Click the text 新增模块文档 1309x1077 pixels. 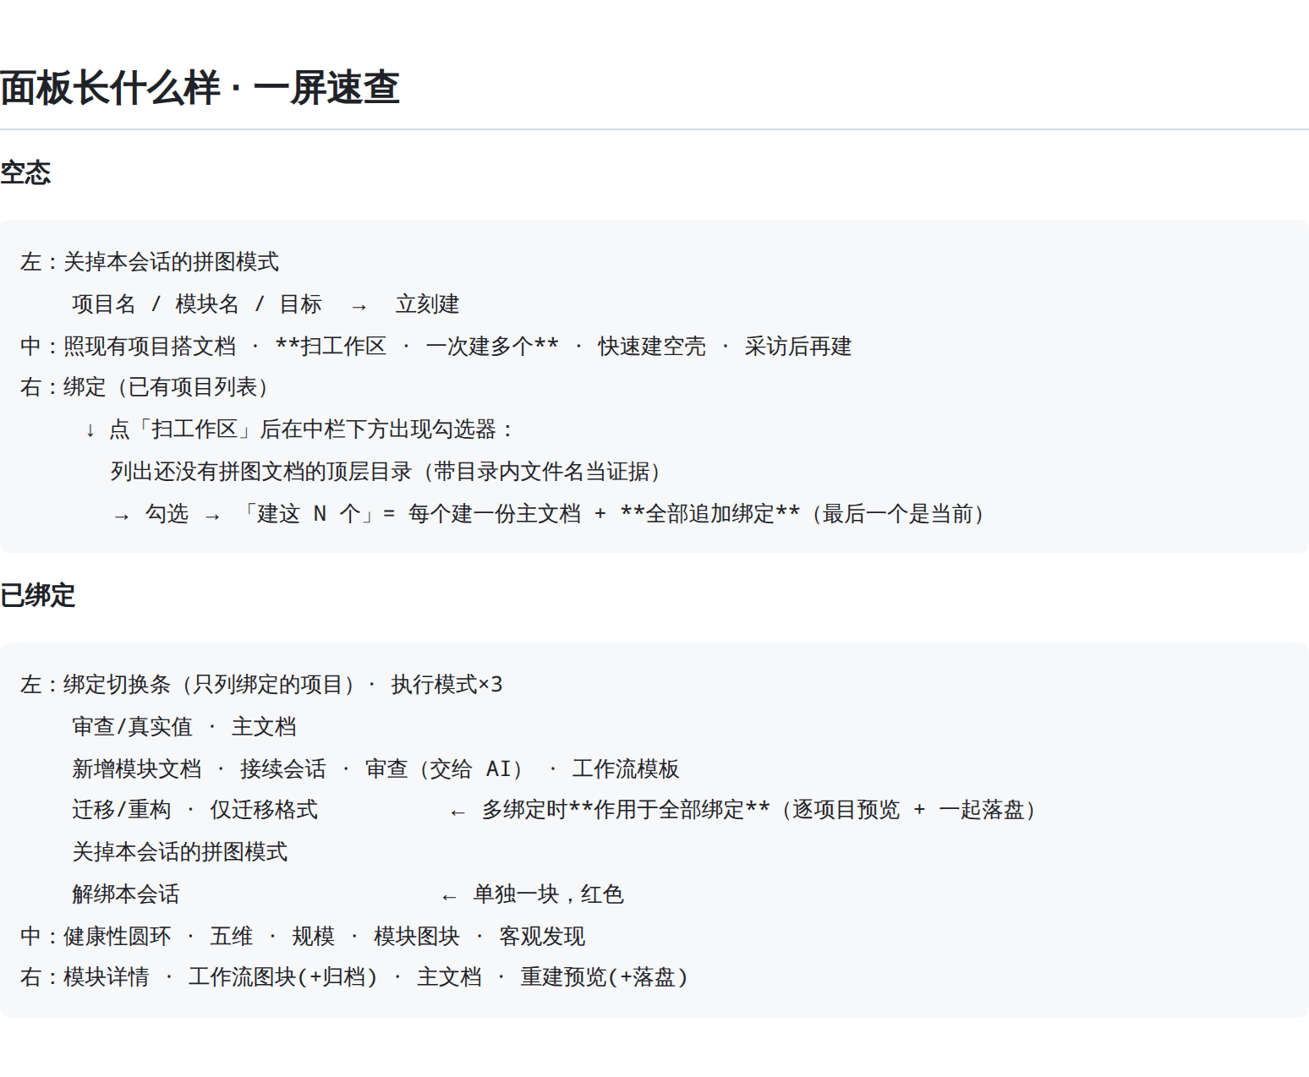point(137,769)
